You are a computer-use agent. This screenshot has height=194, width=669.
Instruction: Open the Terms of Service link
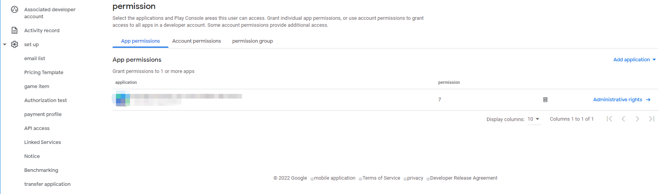click(x=381, y=178)
